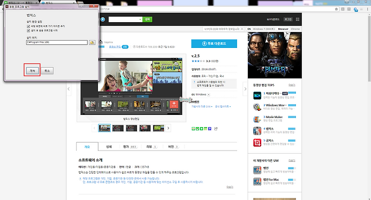Click the 뱁션 app icon in developer list
The height and width of the screenshot is (200, 371).
pyautogui.click(x=257, y=170)
